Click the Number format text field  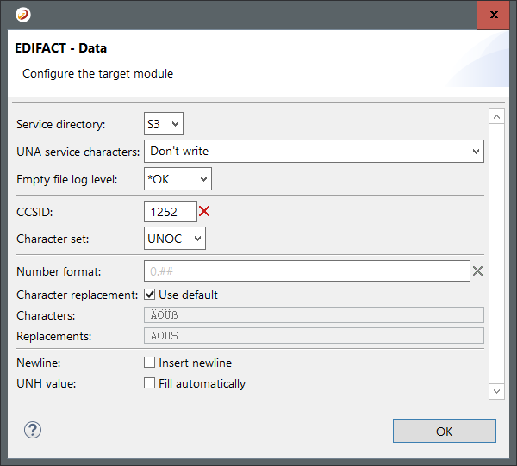(306, 271)
